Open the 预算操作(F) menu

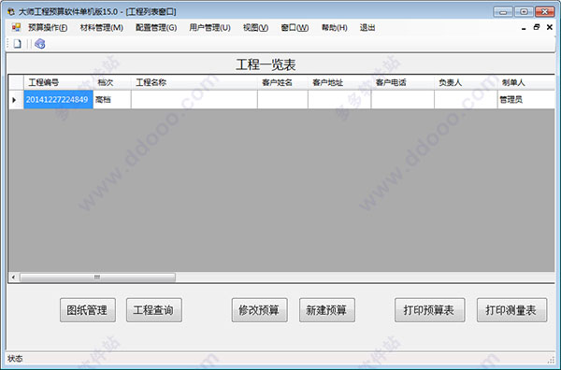tap(48, 27)
